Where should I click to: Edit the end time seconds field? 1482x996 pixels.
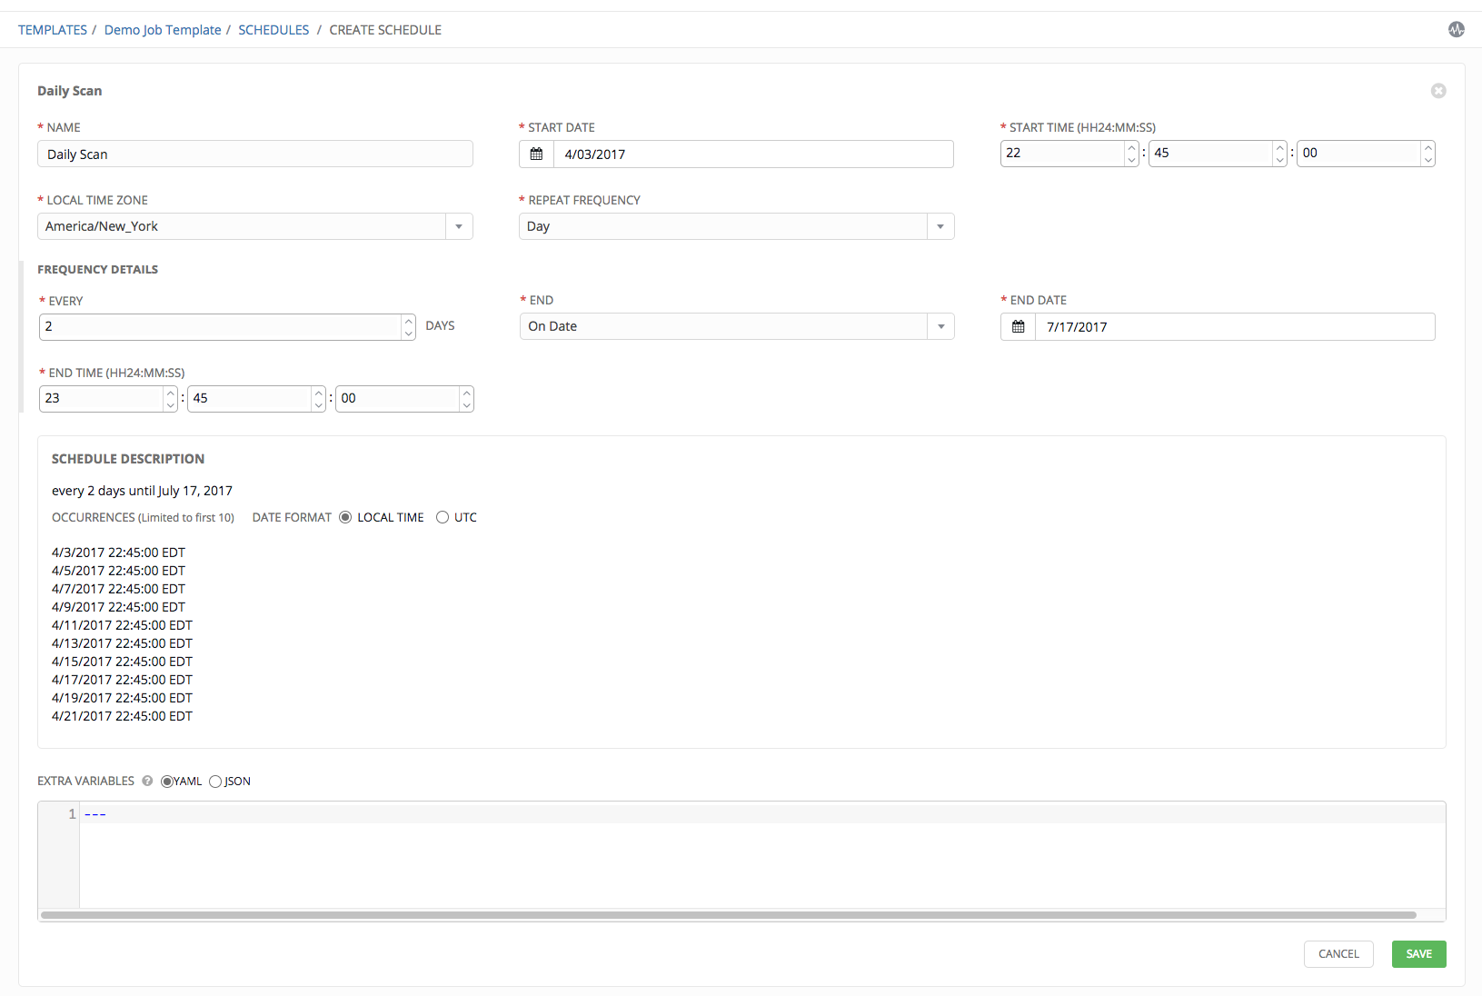[398, 399]
